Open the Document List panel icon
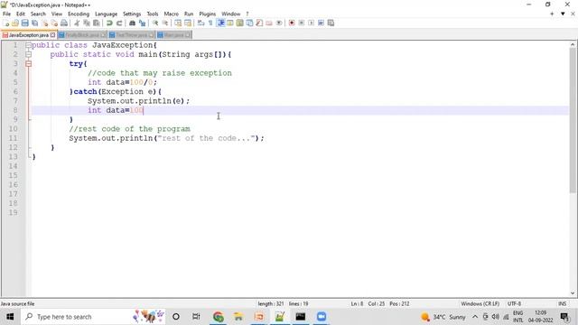 point(249,23)
